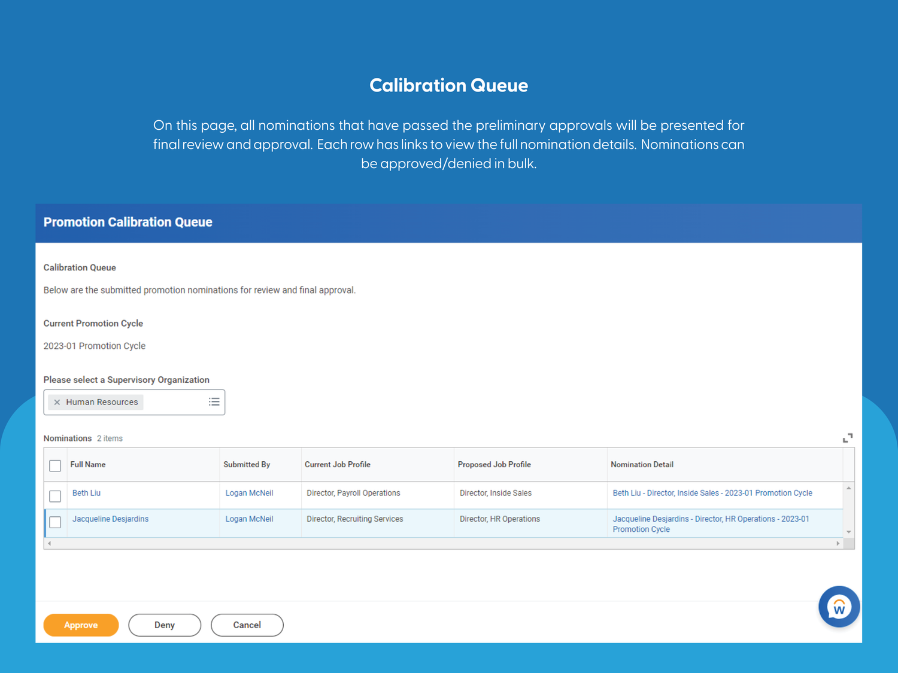Viewport: 898px width, 673px height.
Task: Check Beth Liu's nomination row checkbox
Action: tap(55, 496)
